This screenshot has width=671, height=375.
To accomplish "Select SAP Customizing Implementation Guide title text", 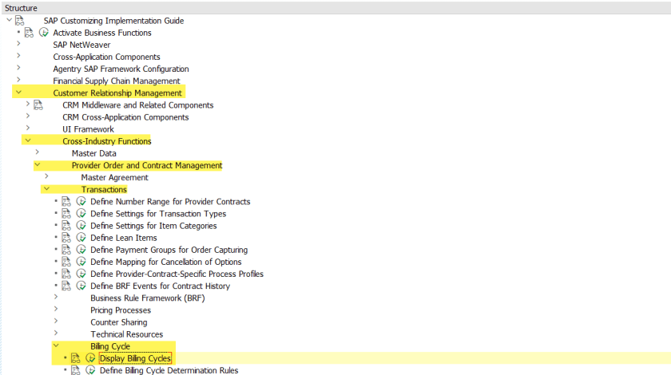I will [113, 21].
